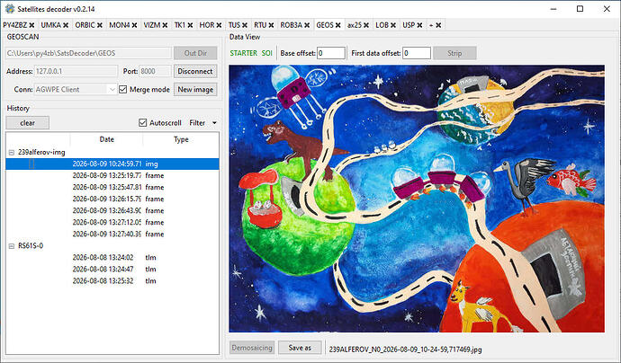Image resolution: width=621 pixels, height=363 pixels.
Task: Click the SOI status label
Action: (x=267, y=53)
